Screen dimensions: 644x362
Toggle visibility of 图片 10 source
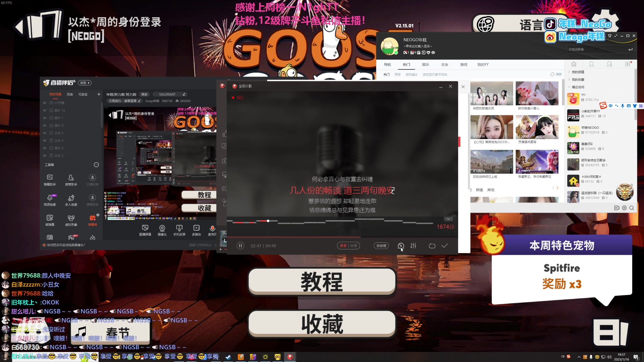coord(45,110)
